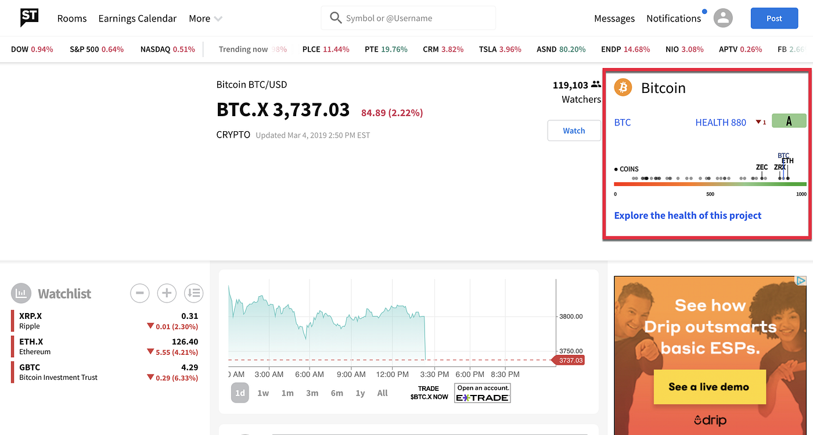The height and width of the screenshot is (435, 813).
Task: Click DOW 0.94% in the ticker
Action: [x=32, y=49]
